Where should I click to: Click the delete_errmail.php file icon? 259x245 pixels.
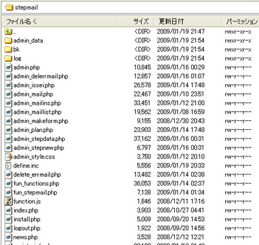[x=8, y=175]
